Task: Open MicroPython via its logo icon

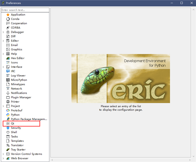Action: pos(8,80)
